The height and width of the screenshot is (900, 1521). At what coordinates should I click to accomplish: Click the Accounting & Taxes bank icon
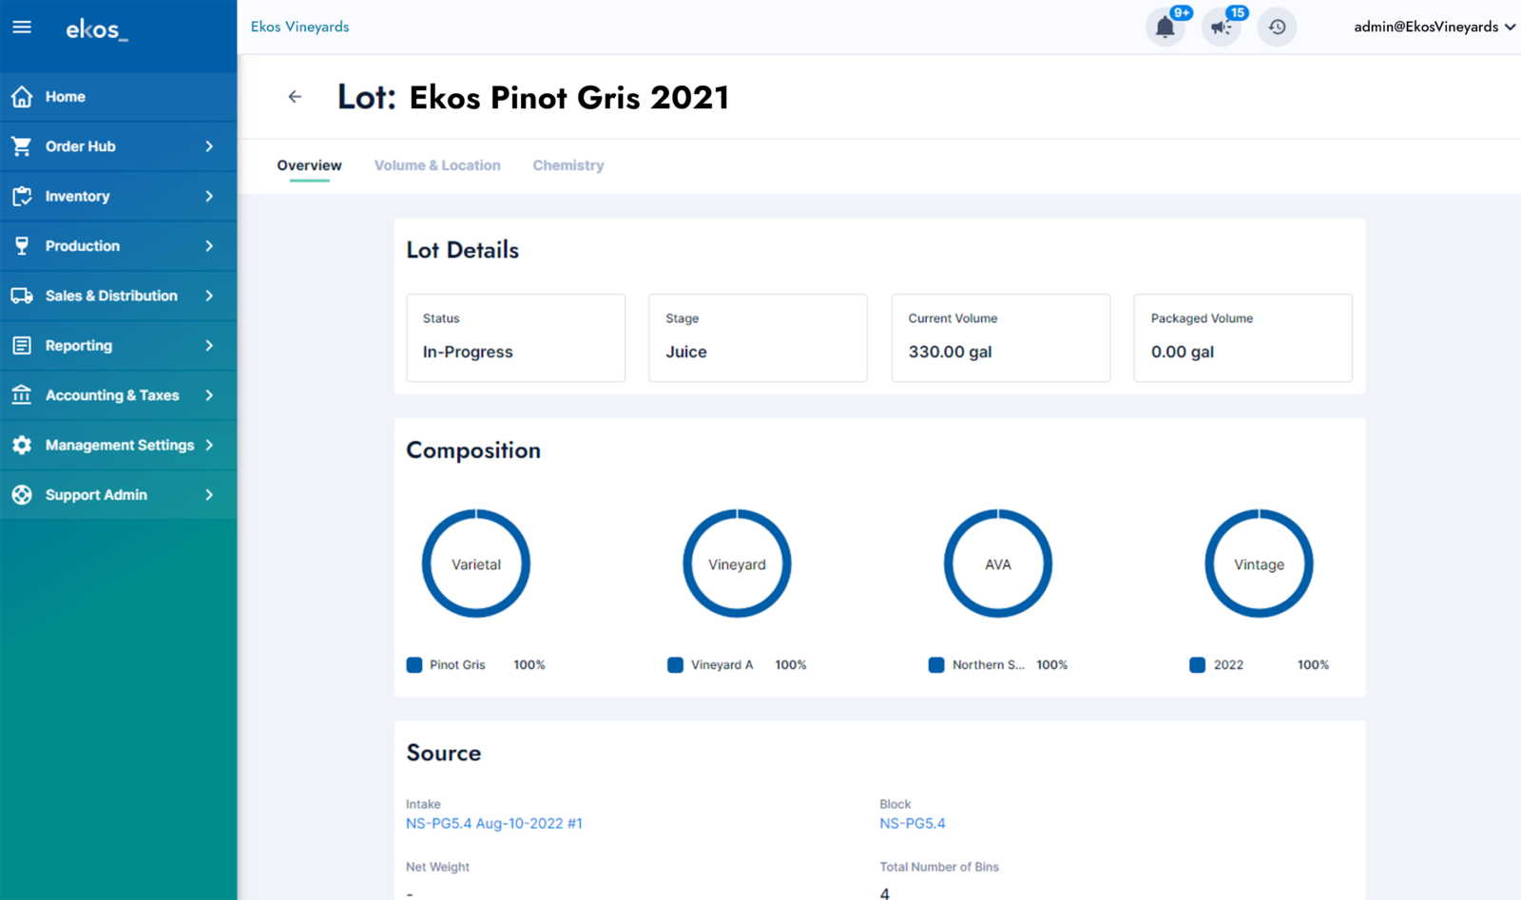(22, 394)
